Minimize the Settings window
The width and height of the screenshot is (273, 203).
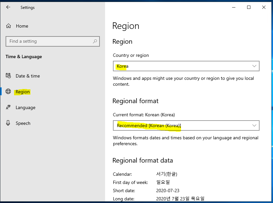[x=234, y=7]
